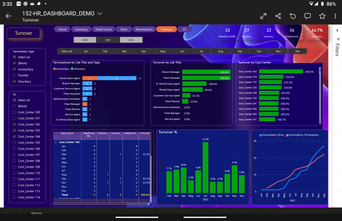Tap the back arrow icon
This screenshot has height=221, width=342.
coord(9,16)
